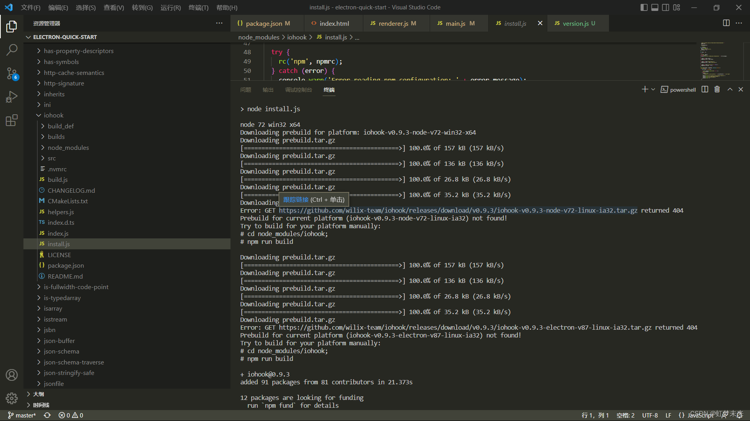Viewport: 750px width, 421px height.
Task: Change line and column position 行 1, 列 1
Action: point(595,416)
